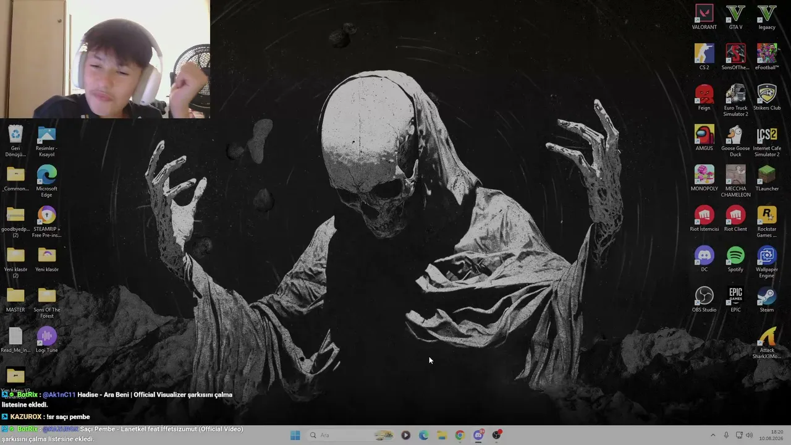Launch the Spotify desktop shortcut
This screenshot has height=445, width=791.
point(735,260)
